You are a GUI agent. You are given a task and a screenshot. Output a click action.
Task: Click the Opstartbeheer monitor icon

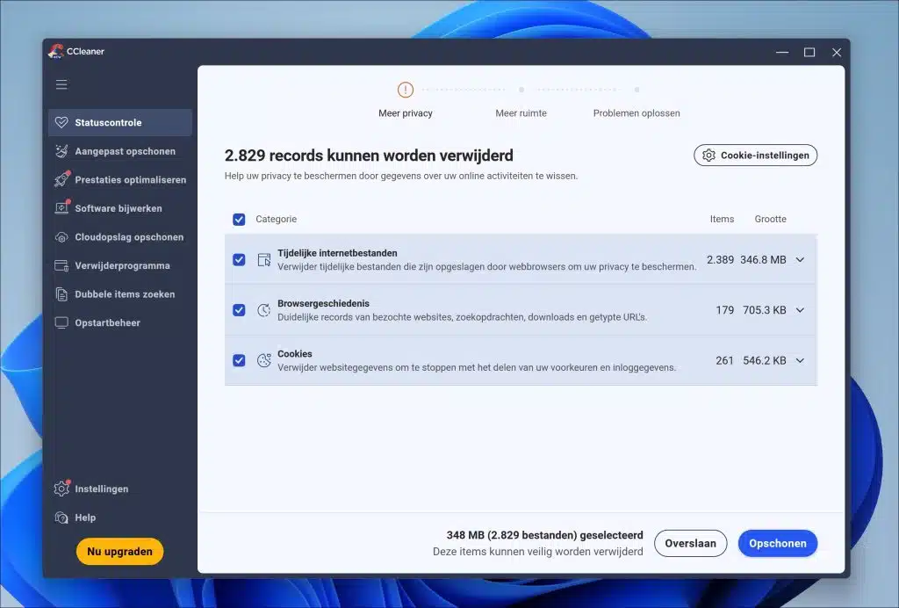pyautogui.click(x=61, y=322)
